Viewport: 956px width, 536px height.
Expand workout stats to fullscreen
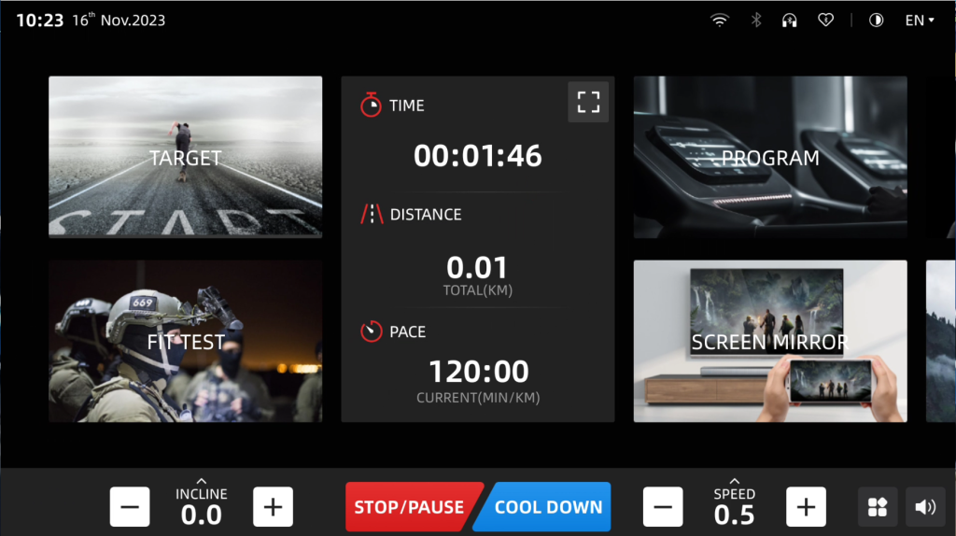click(x=588, y=102)
